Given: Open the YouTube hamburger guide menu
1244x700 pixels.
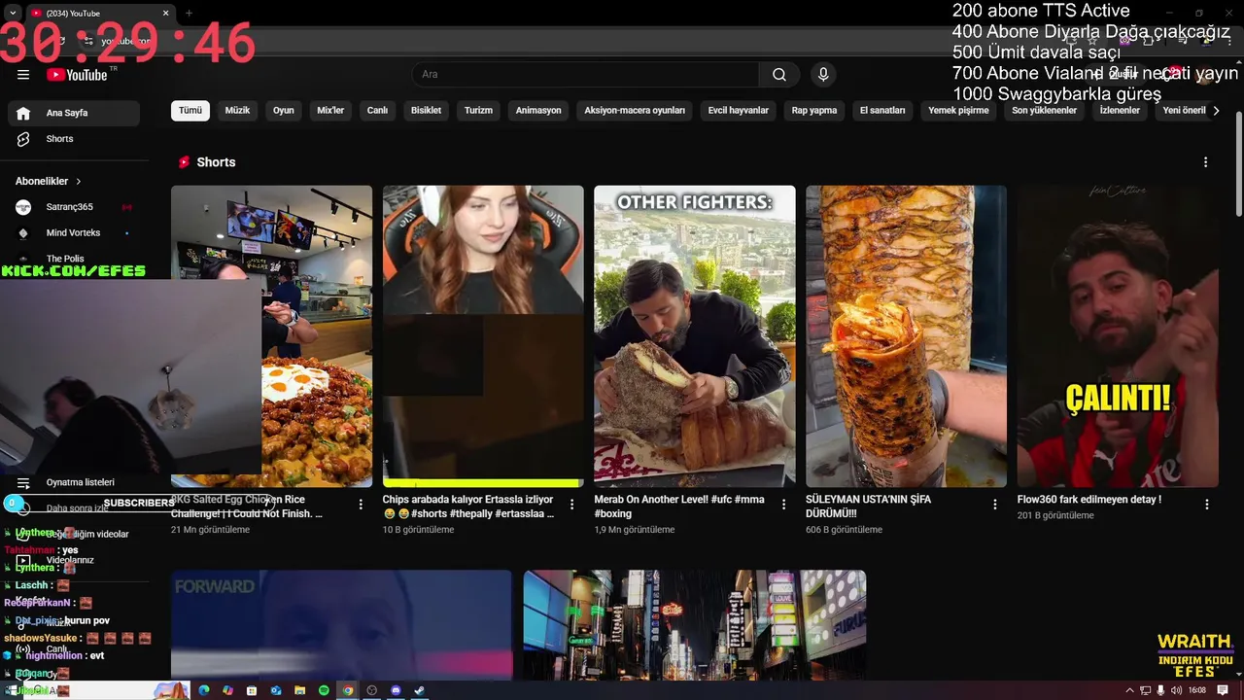Looking at the screenshot, I should tap(23, 75).
